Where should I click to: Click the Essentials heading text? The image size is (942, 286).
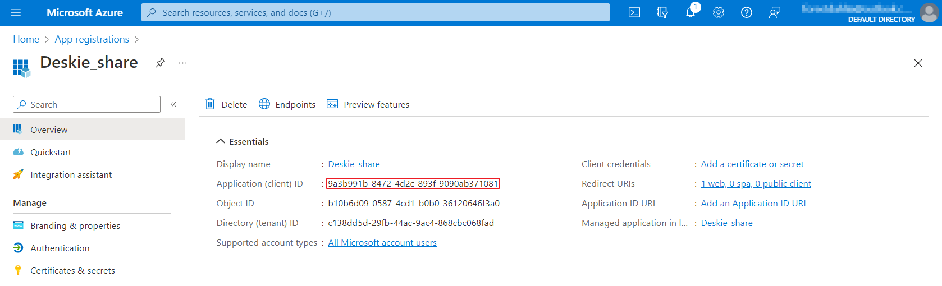tap(249, 141)
